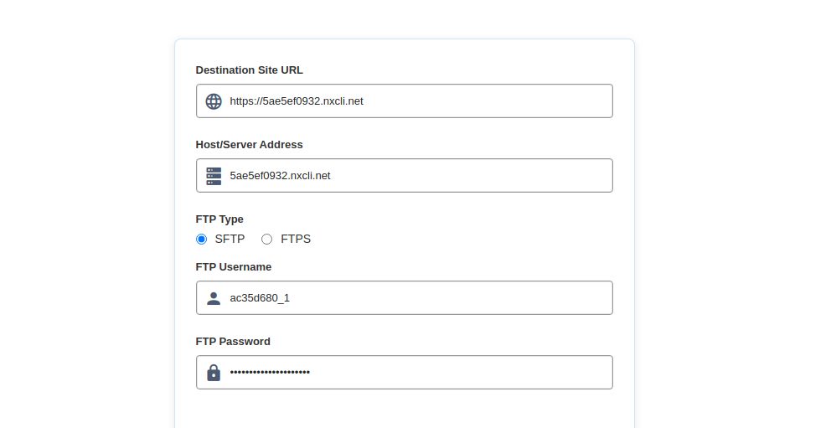The height and width of the screenshot is (428, 831).
Task: Click the Host/Server Address label
Action: click(249, 145)
